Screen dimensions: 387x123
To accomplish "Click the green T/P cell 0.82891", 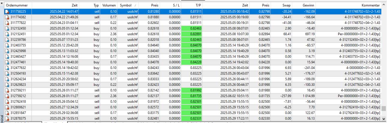I will pyautogui.click(x=192, y=34).
